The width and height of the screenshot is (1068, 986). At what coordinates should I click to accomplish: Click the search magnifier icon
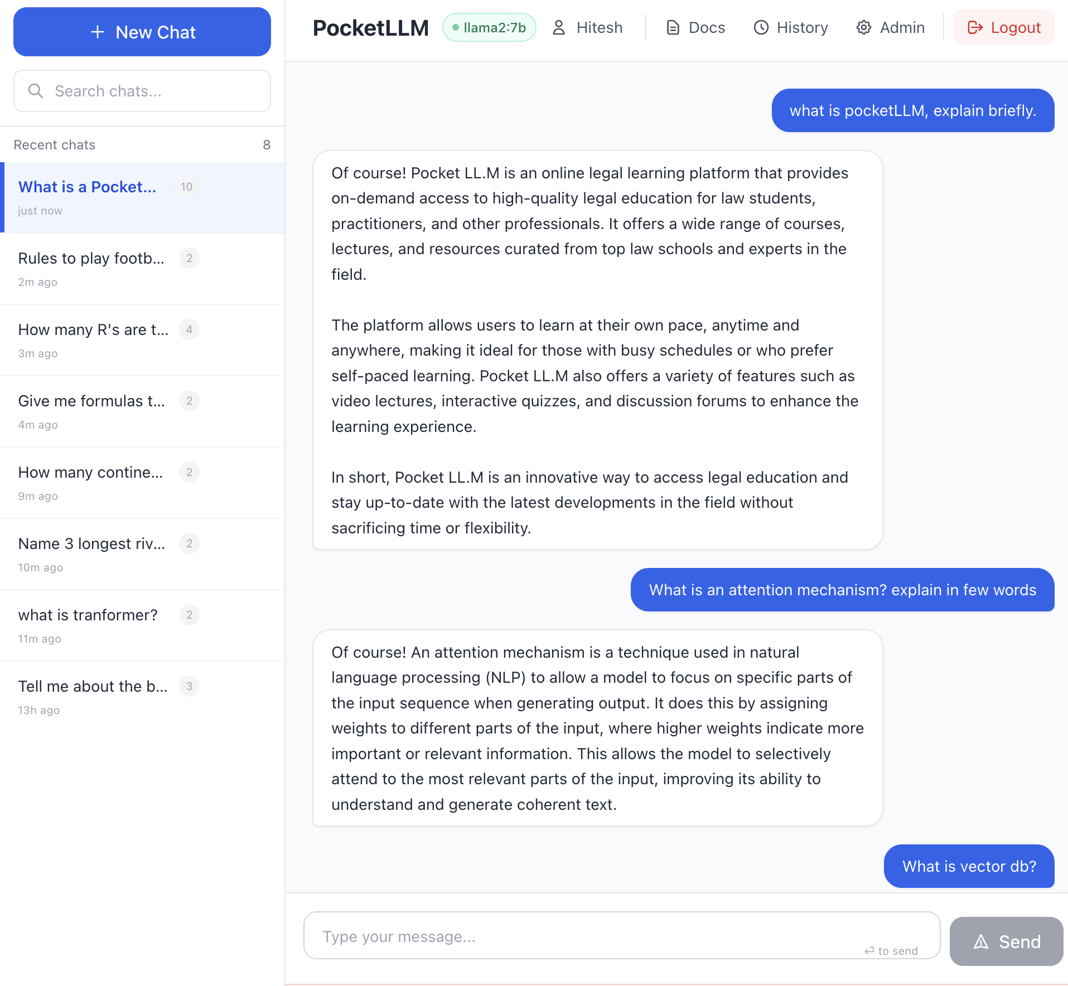[x=36, y=91]
